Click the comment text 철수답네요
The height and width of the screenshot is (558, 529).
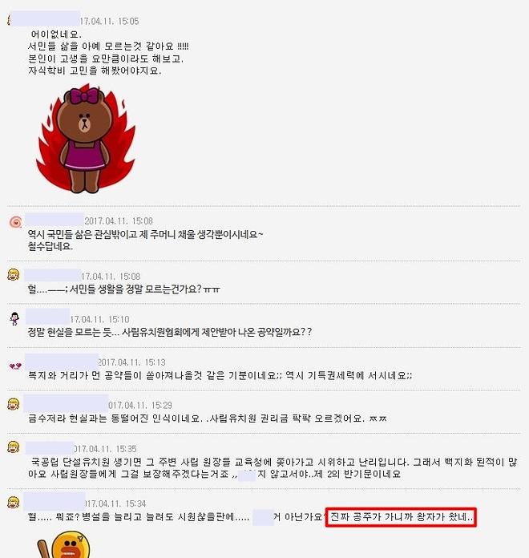pyautogui.click(x=50, y=246)
